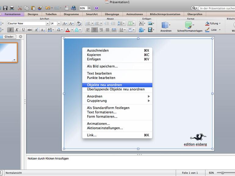
Task: Click the Anordnen arrange icon in the ribbon
Action: tap(165, 25)
